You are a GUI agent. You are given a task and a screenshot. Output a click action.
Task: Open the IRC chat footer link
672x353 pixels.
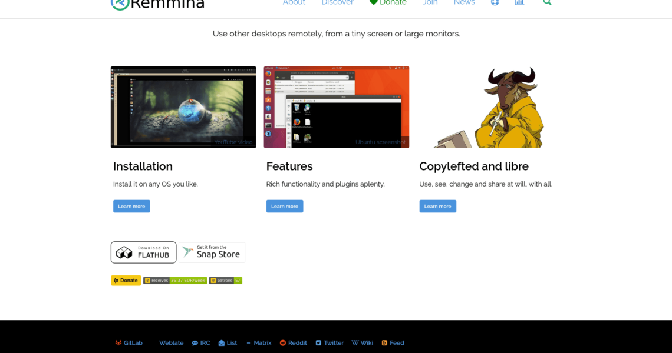click(200, 343)
